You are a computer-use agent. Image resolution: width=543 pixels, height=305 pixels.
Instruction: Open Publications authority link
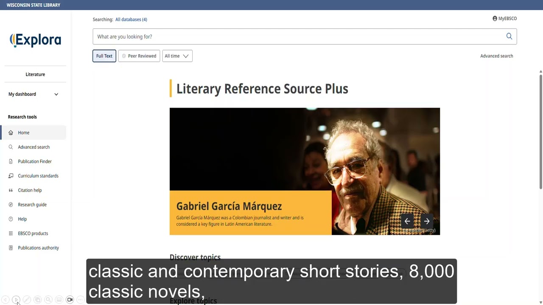[38, 248]
